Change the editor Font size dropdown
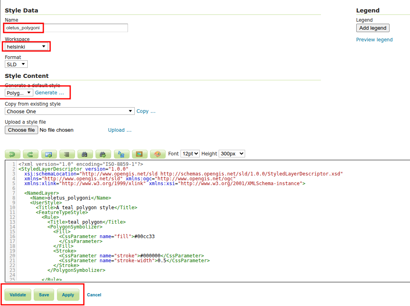 tap(190, 154)
